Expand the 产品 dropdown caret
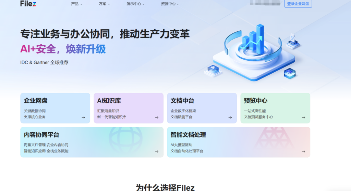The width and height of the screenshot is (351, 191). 81,4
